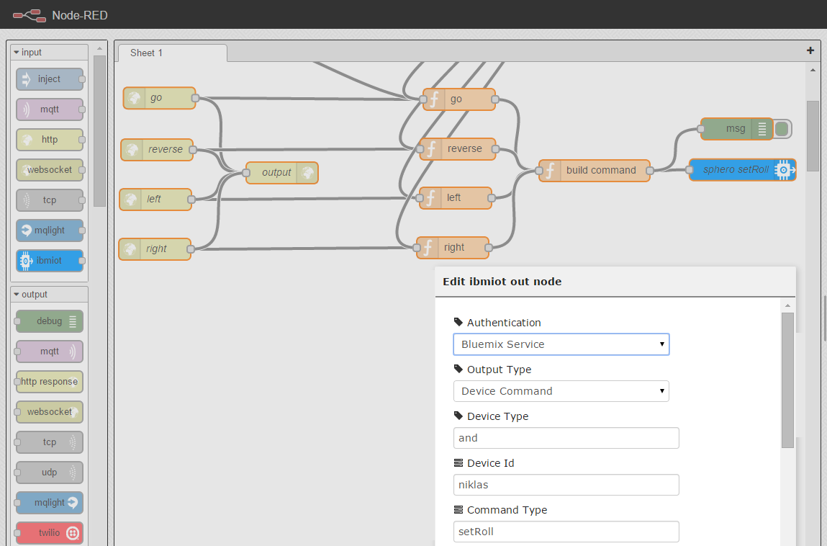The width and height of the screenshot is (827, 546).
Task: Select the build command function node
Action: (595, 171)
